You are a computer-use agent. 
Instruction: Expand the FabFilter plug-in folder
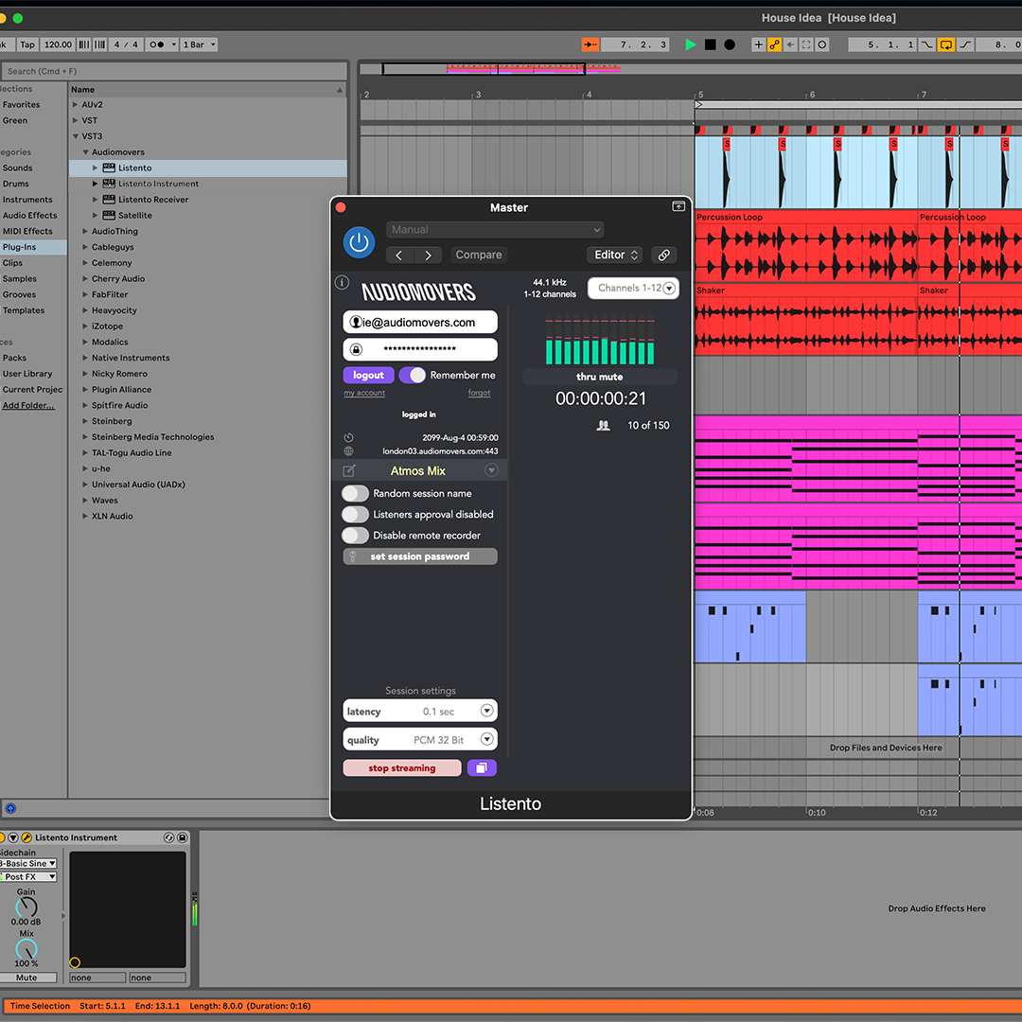tap(85, 294)
